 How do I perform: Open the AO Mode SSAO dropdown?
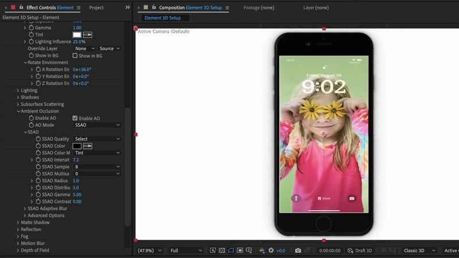97,125
